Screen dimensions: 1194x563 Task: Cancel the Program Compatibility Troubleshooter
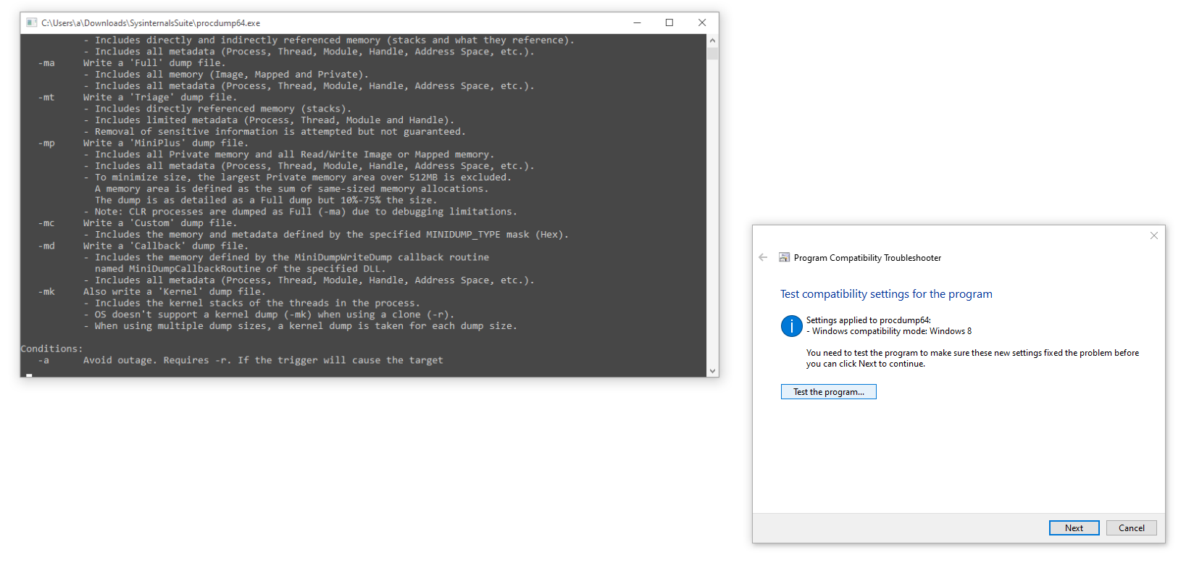[x=1131, y=528]
